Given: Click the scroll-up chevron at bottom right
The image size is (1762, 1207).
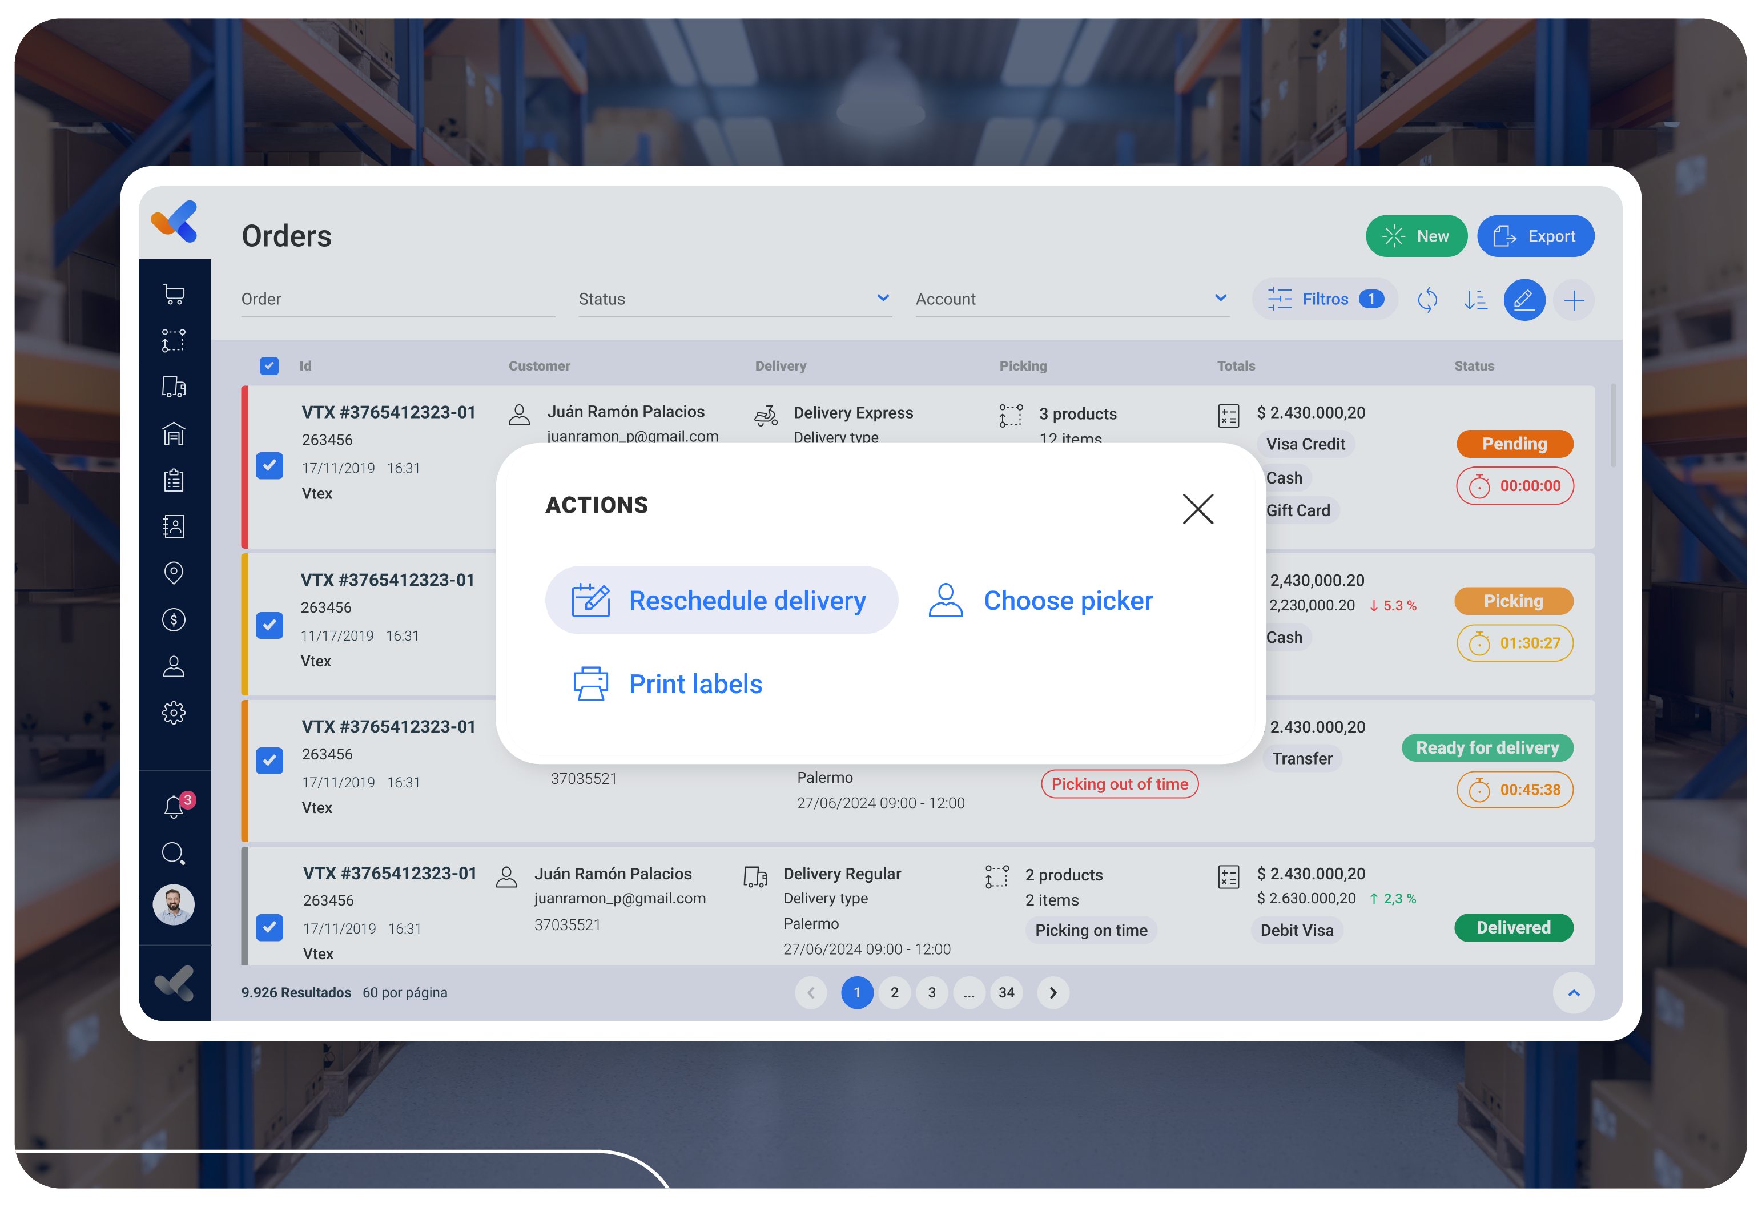Looking at the screenshot, I should click(x=1573, y=992).
